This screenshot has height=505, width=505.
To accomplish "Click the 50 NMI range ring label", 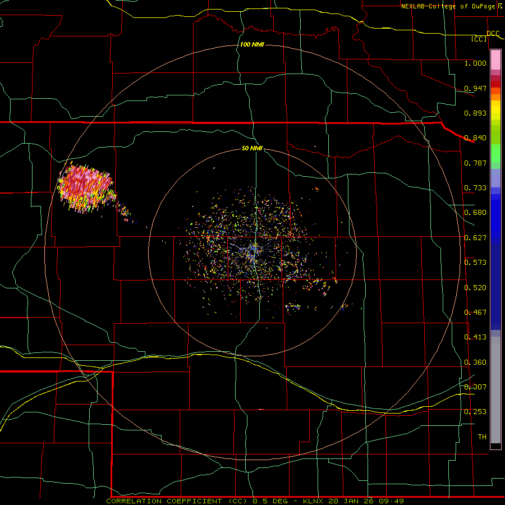I will pos(252,149).
